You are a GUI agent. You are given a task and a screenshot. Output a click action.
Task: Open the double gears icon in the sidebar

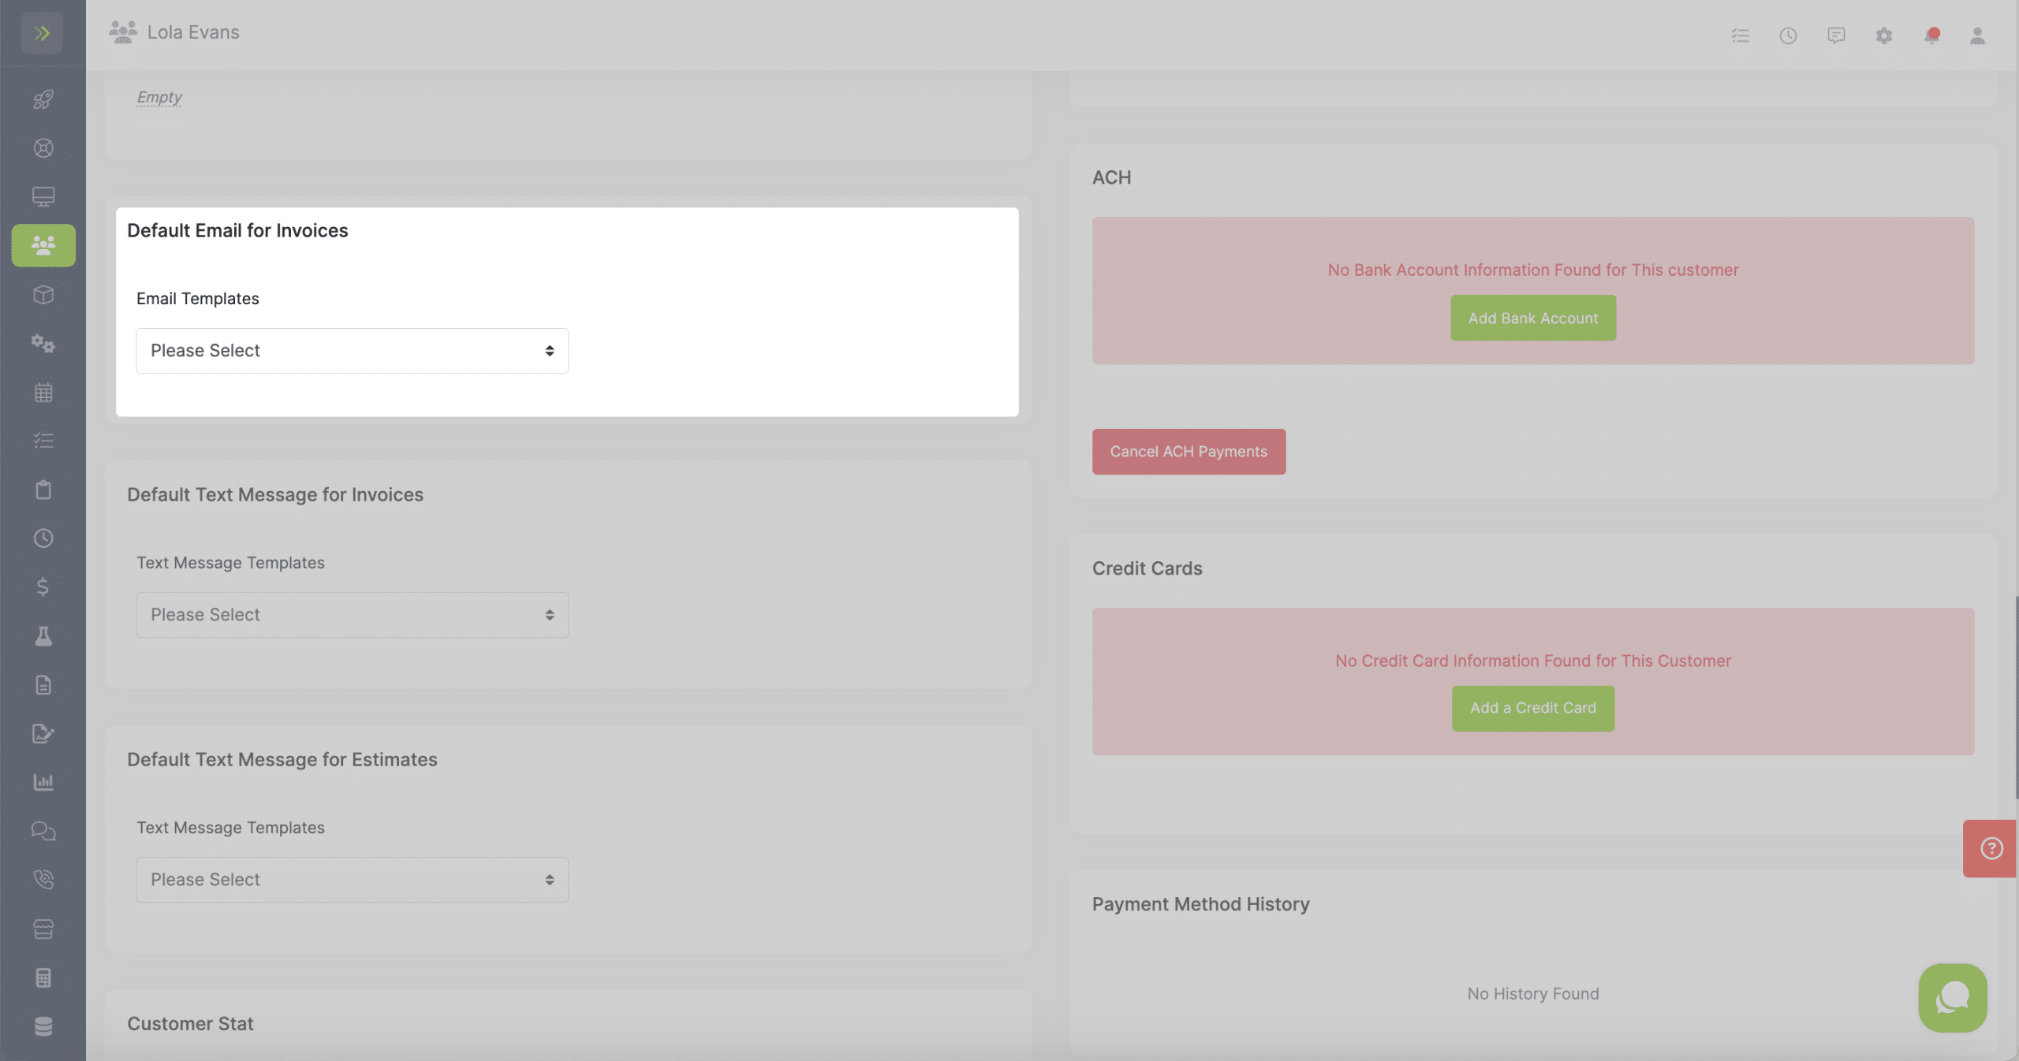tap(43, 344)
